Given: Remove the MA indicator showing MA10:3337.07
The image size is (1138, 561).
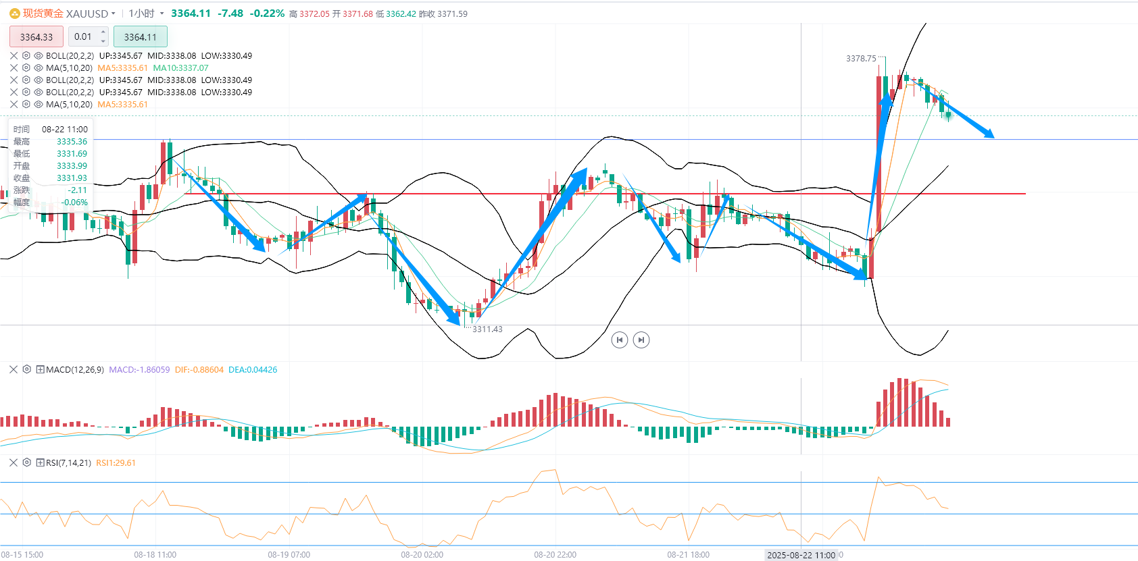Looking at the screenshot, I should click(14, 68).
